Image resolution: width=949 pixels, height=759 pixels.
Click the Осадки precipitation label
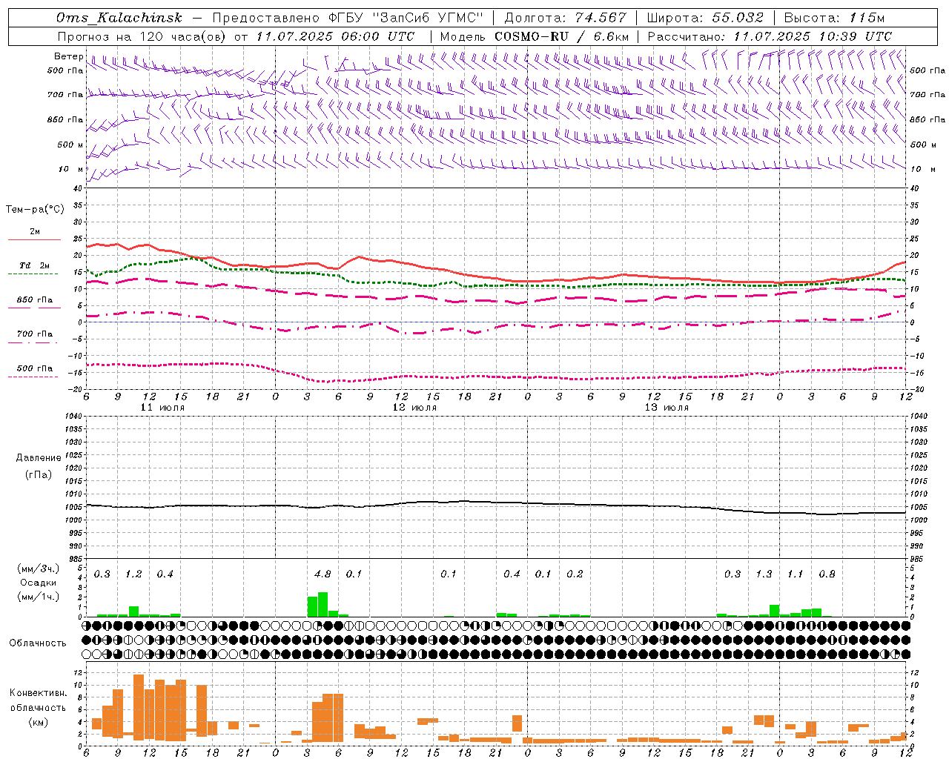click(39, 583)
